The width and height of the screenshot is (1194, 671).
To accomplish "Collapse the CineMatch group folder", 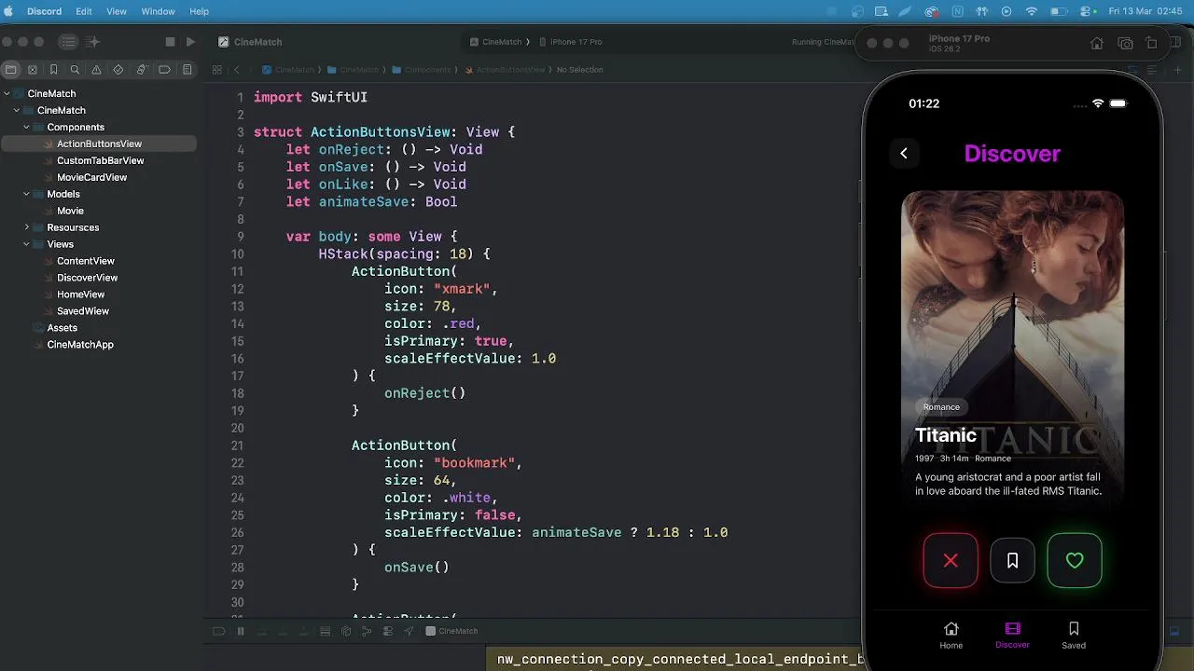I will pos(16,111).
